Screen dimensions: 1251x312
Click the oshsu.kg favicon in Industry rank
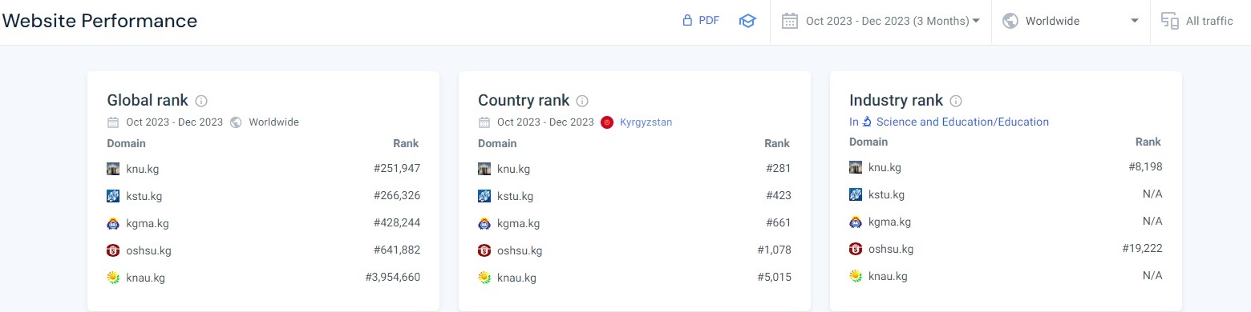(856, 249)
